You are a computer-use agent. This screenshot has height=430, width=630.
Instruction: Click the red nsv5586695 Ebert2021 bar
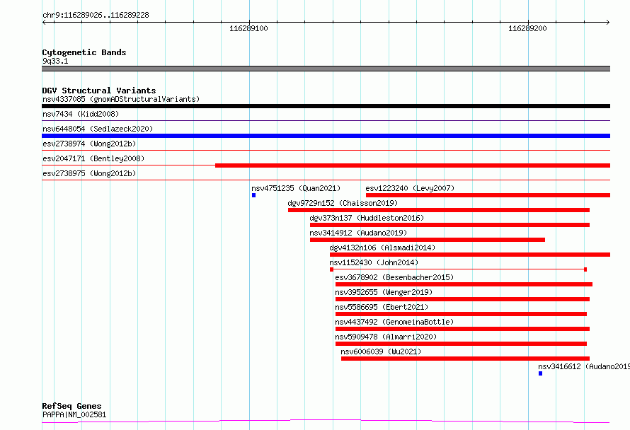tap(462, 314)
